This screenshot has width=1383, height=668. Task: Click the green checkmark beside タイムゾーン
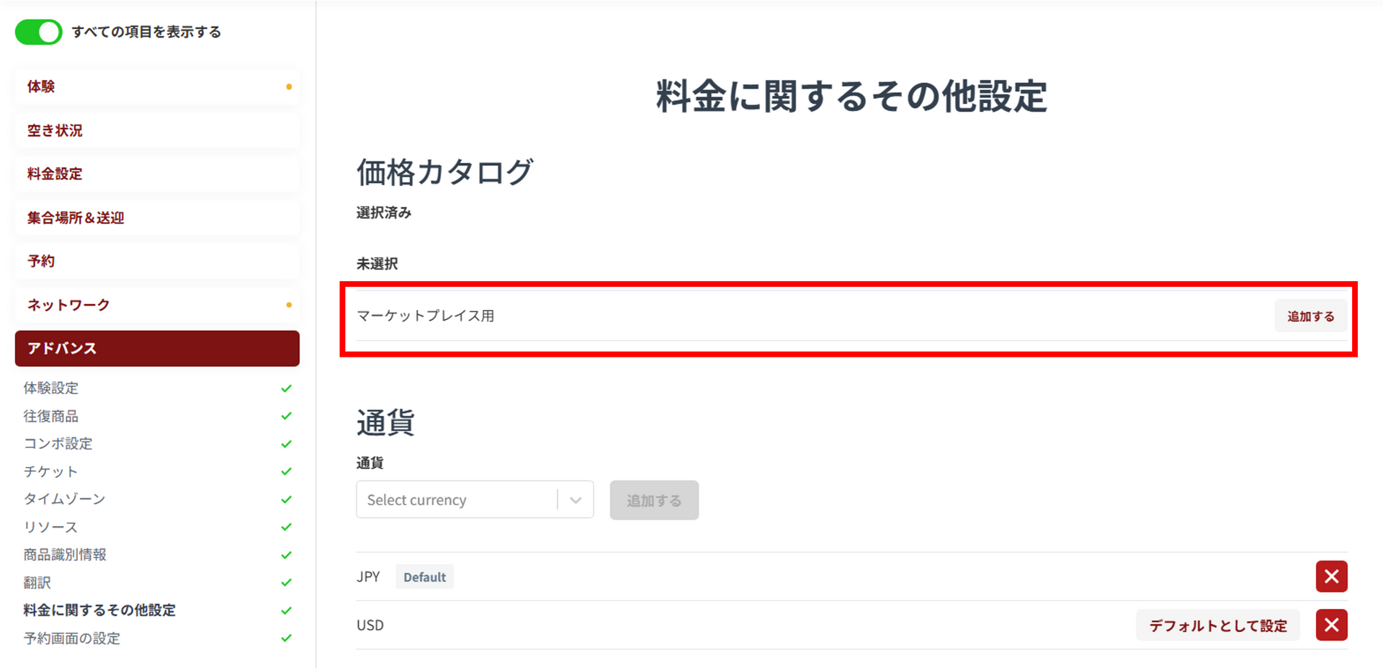pyautogui.click(x=286, y=499)
